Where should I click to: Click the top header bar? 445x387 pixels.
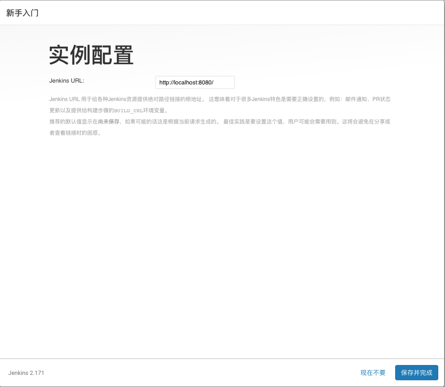(222, 13)
